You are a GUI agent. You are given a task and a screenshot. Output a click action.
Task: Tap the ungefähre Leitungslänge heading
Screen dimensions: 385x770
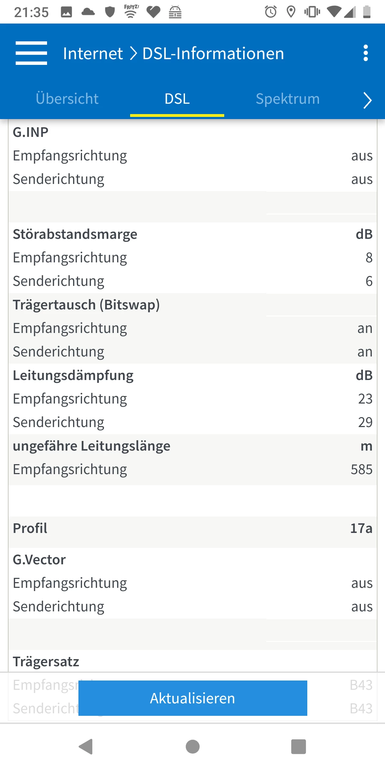[x=92, y=446]
